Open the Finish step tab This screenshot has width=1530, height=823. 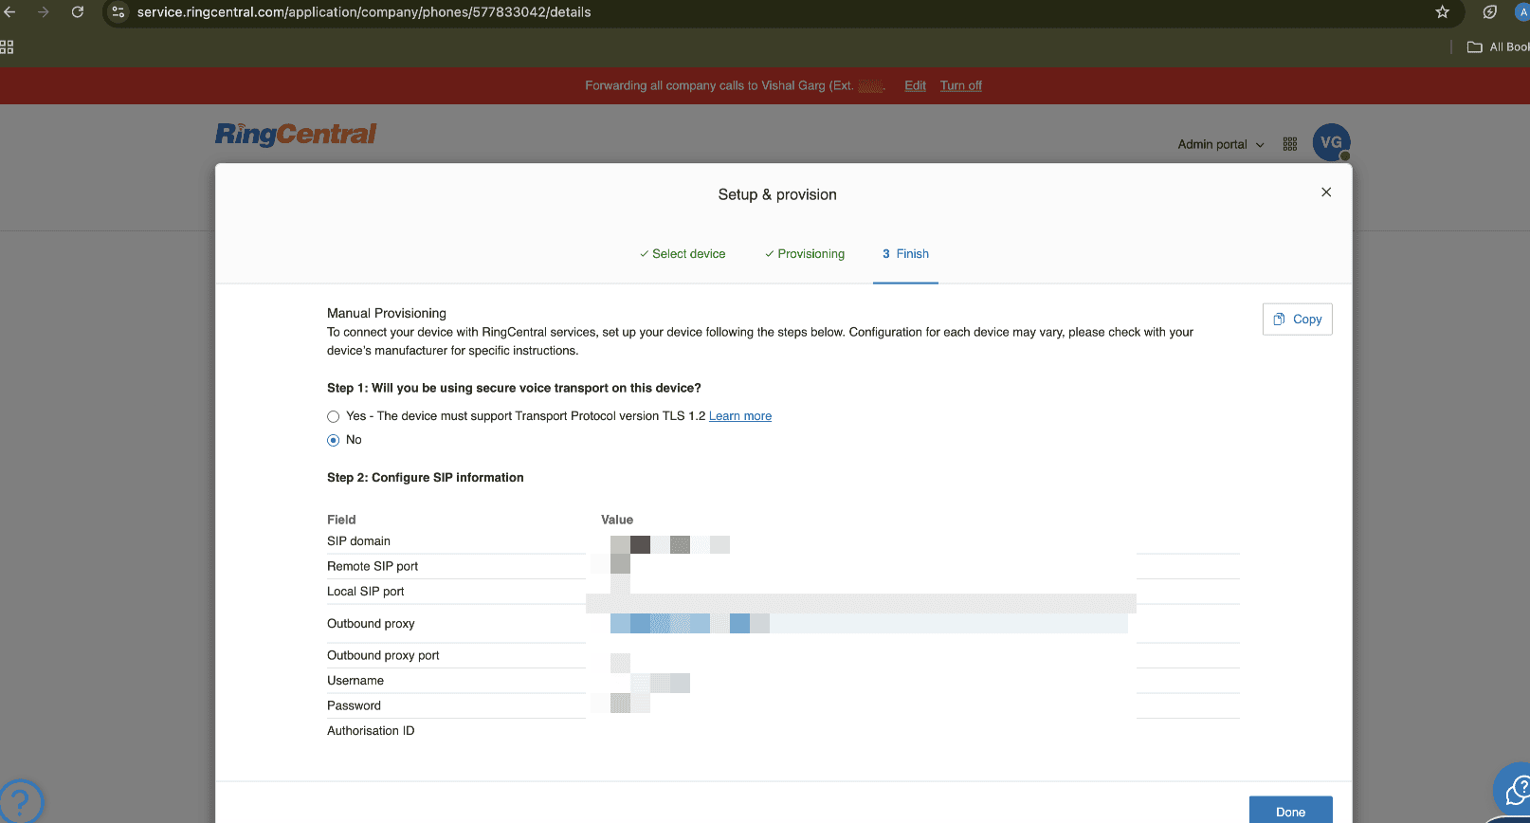pyautogui.click(x=905, y=254)
